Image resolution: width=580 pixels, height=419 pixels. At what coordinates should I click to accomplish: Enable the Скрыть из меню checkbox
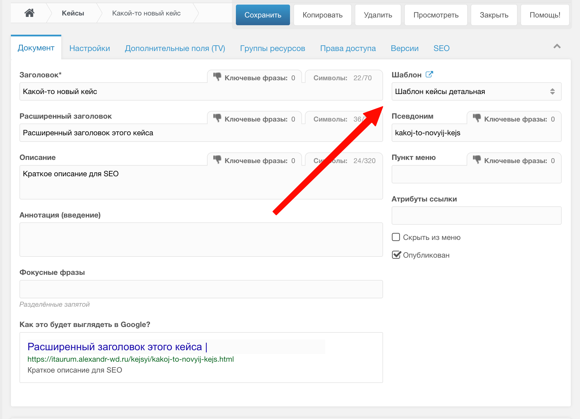[x=396, y=237]
